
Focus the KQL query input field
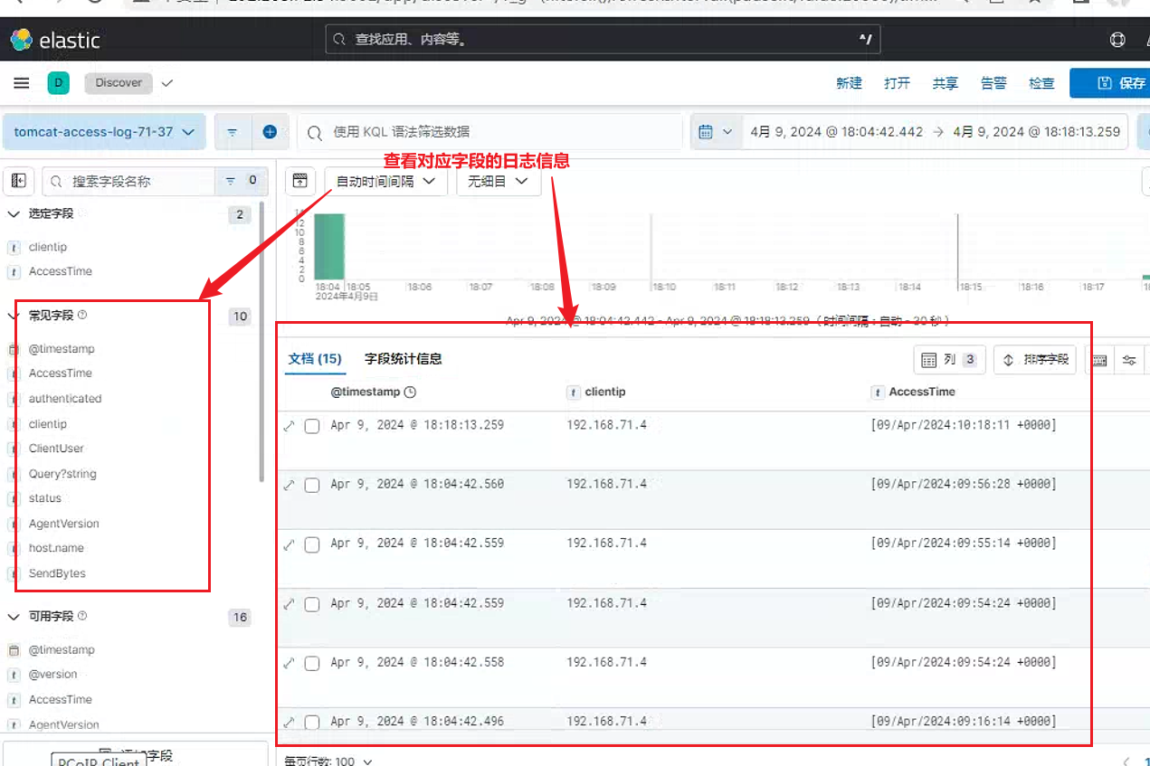point(489,132)
